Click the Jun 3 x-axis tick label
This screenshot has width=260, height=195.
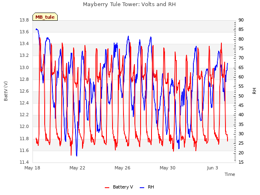(212, 168)
